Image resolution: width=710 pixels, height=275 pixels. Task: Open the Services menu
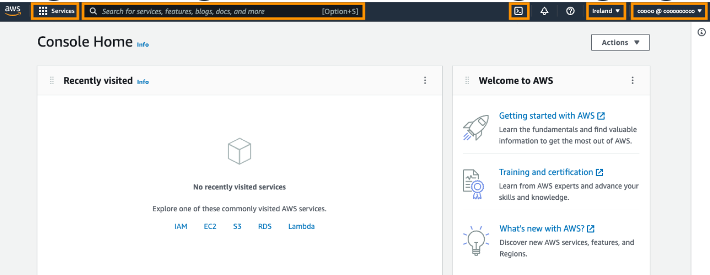coord(57,11)
